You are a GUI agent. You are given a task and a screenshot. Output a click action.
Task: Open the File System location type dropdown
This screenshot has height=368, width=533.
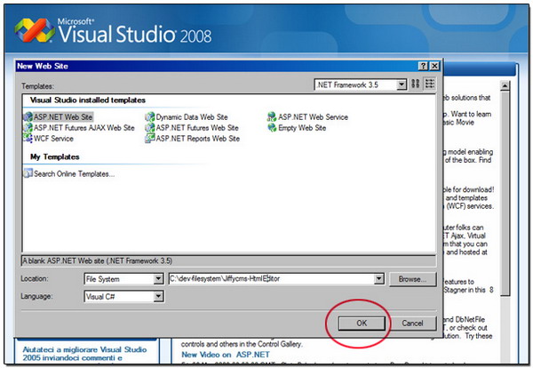158,279
